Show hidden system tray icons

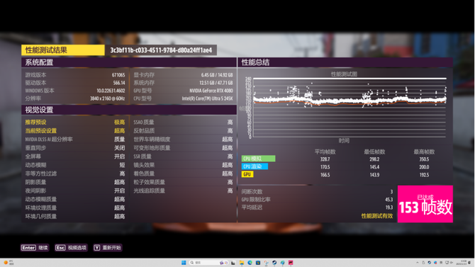coord(418,263)
